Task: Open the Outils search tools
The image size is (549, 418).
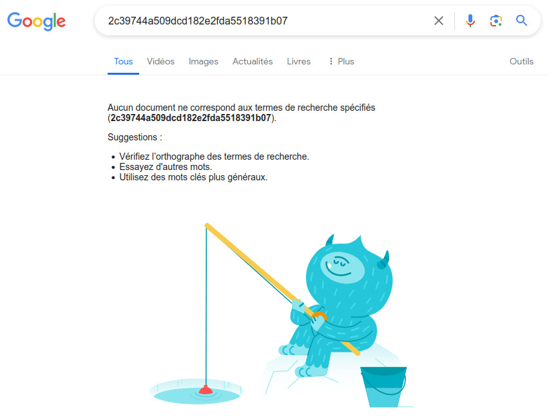Action: (521, 61)
